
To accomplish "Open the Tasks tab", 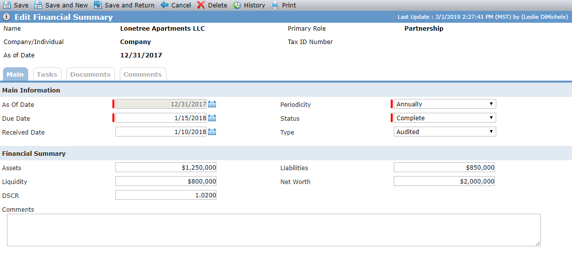I will [47, 74].
